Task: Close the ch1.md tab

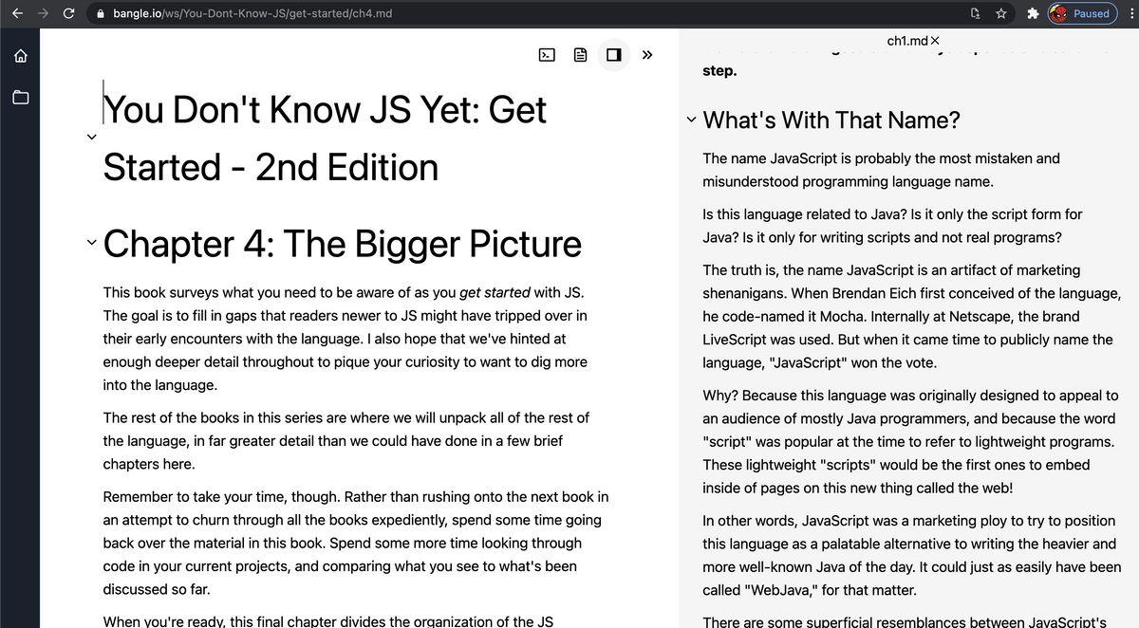Action: [x=935, y=41]
